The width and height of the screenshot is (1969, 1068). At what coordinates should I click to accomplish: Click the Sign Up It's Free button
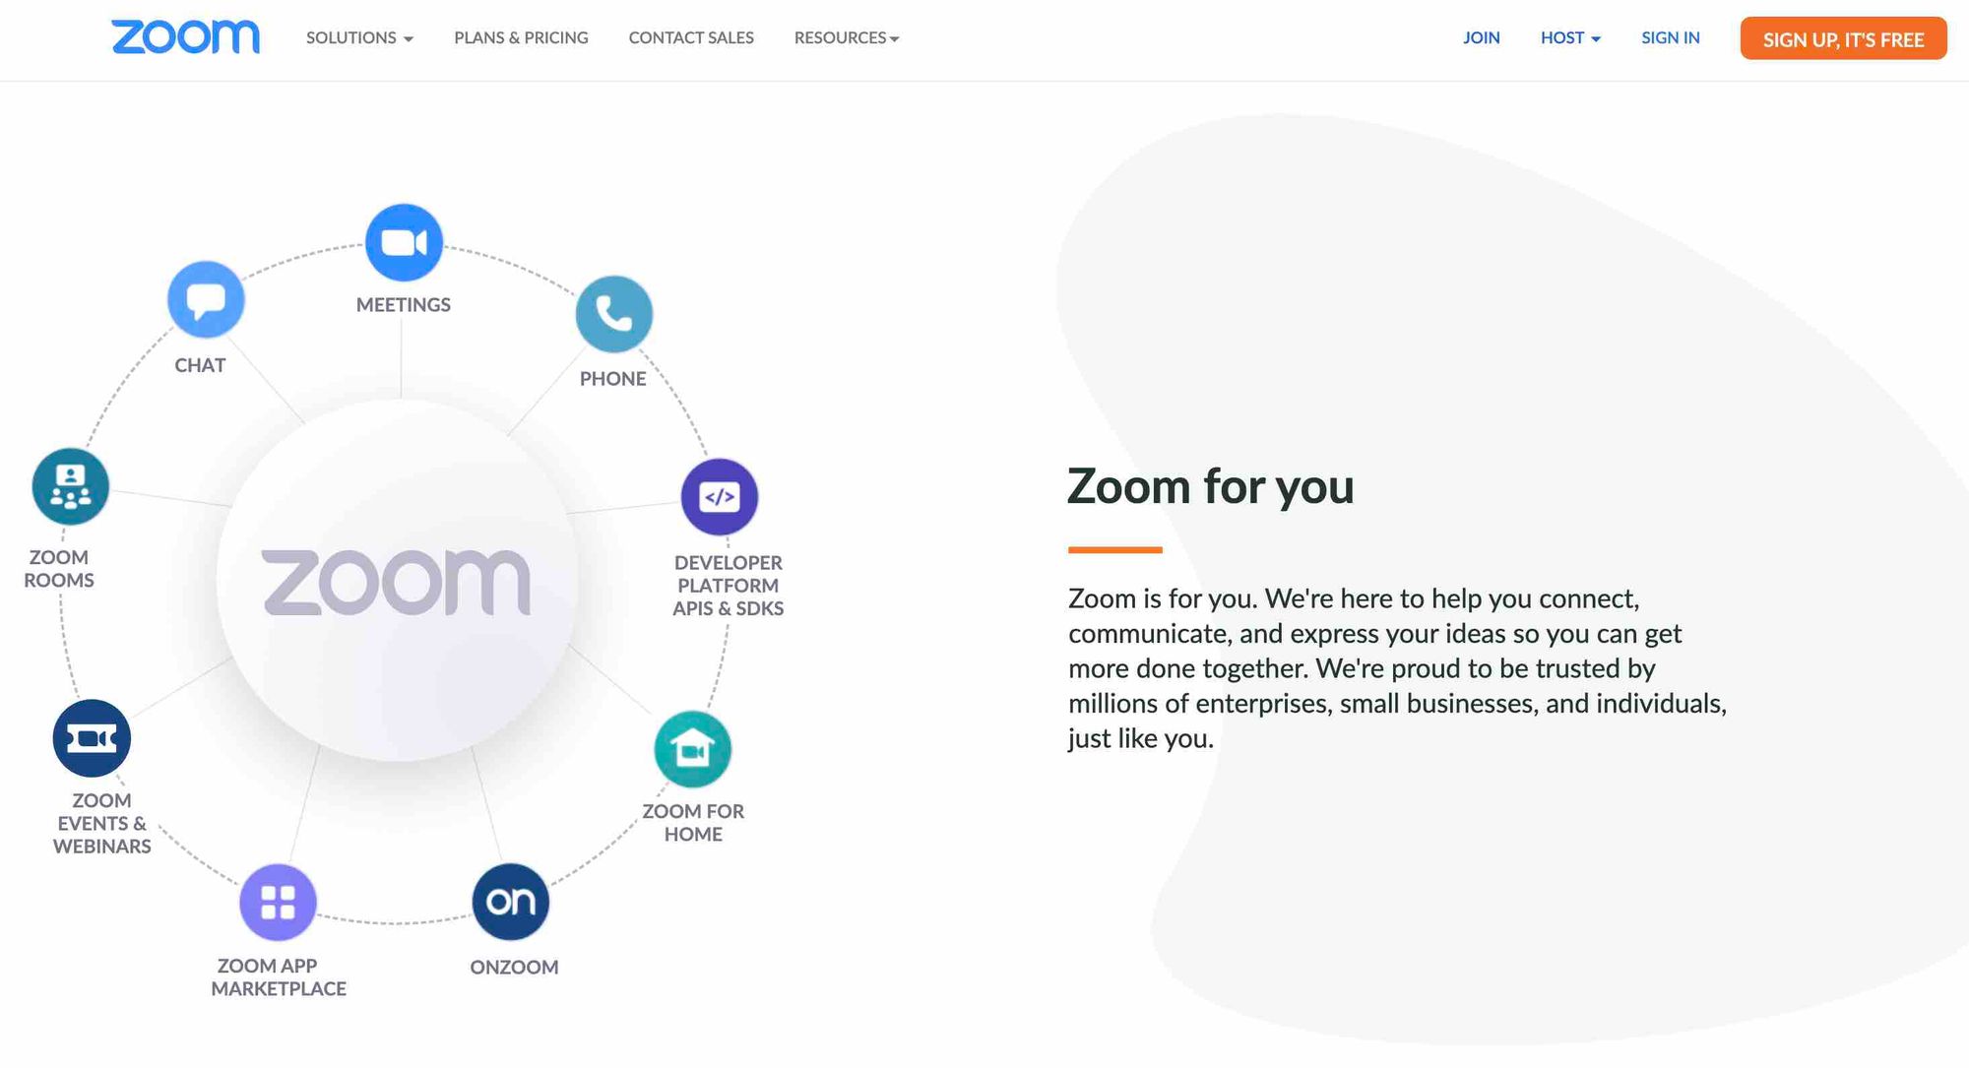pos(1841,38)
